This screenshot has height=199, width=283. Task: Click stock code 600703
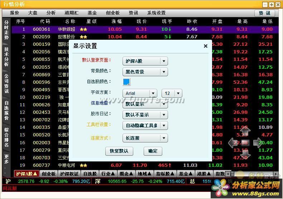pos(42,158)
